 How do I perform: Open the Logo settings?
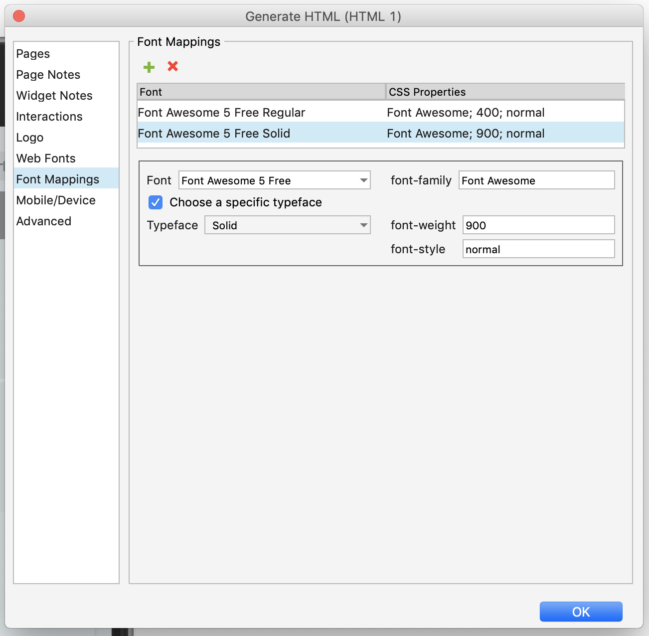29,138
